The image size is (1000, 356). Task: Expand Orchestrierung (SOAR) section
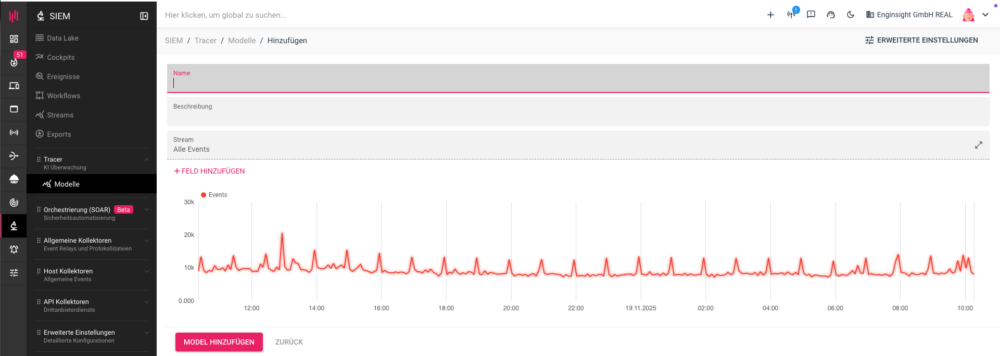(146, 210)
